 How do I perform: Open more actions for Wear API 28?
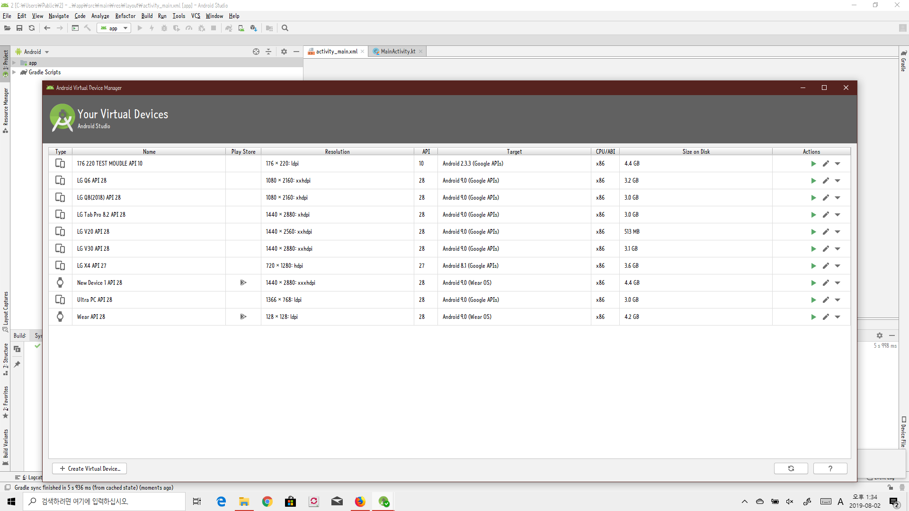point(838,317)
